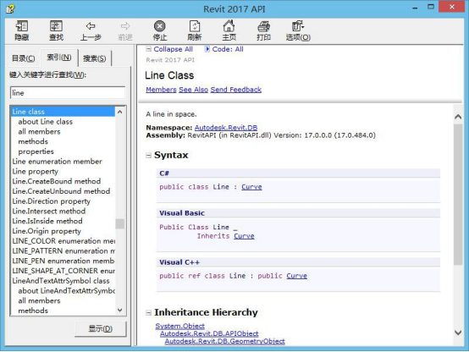This screenshot has height=352, width=469.
Task: Select 'Line.Direction property' entry
Action: 51,201
